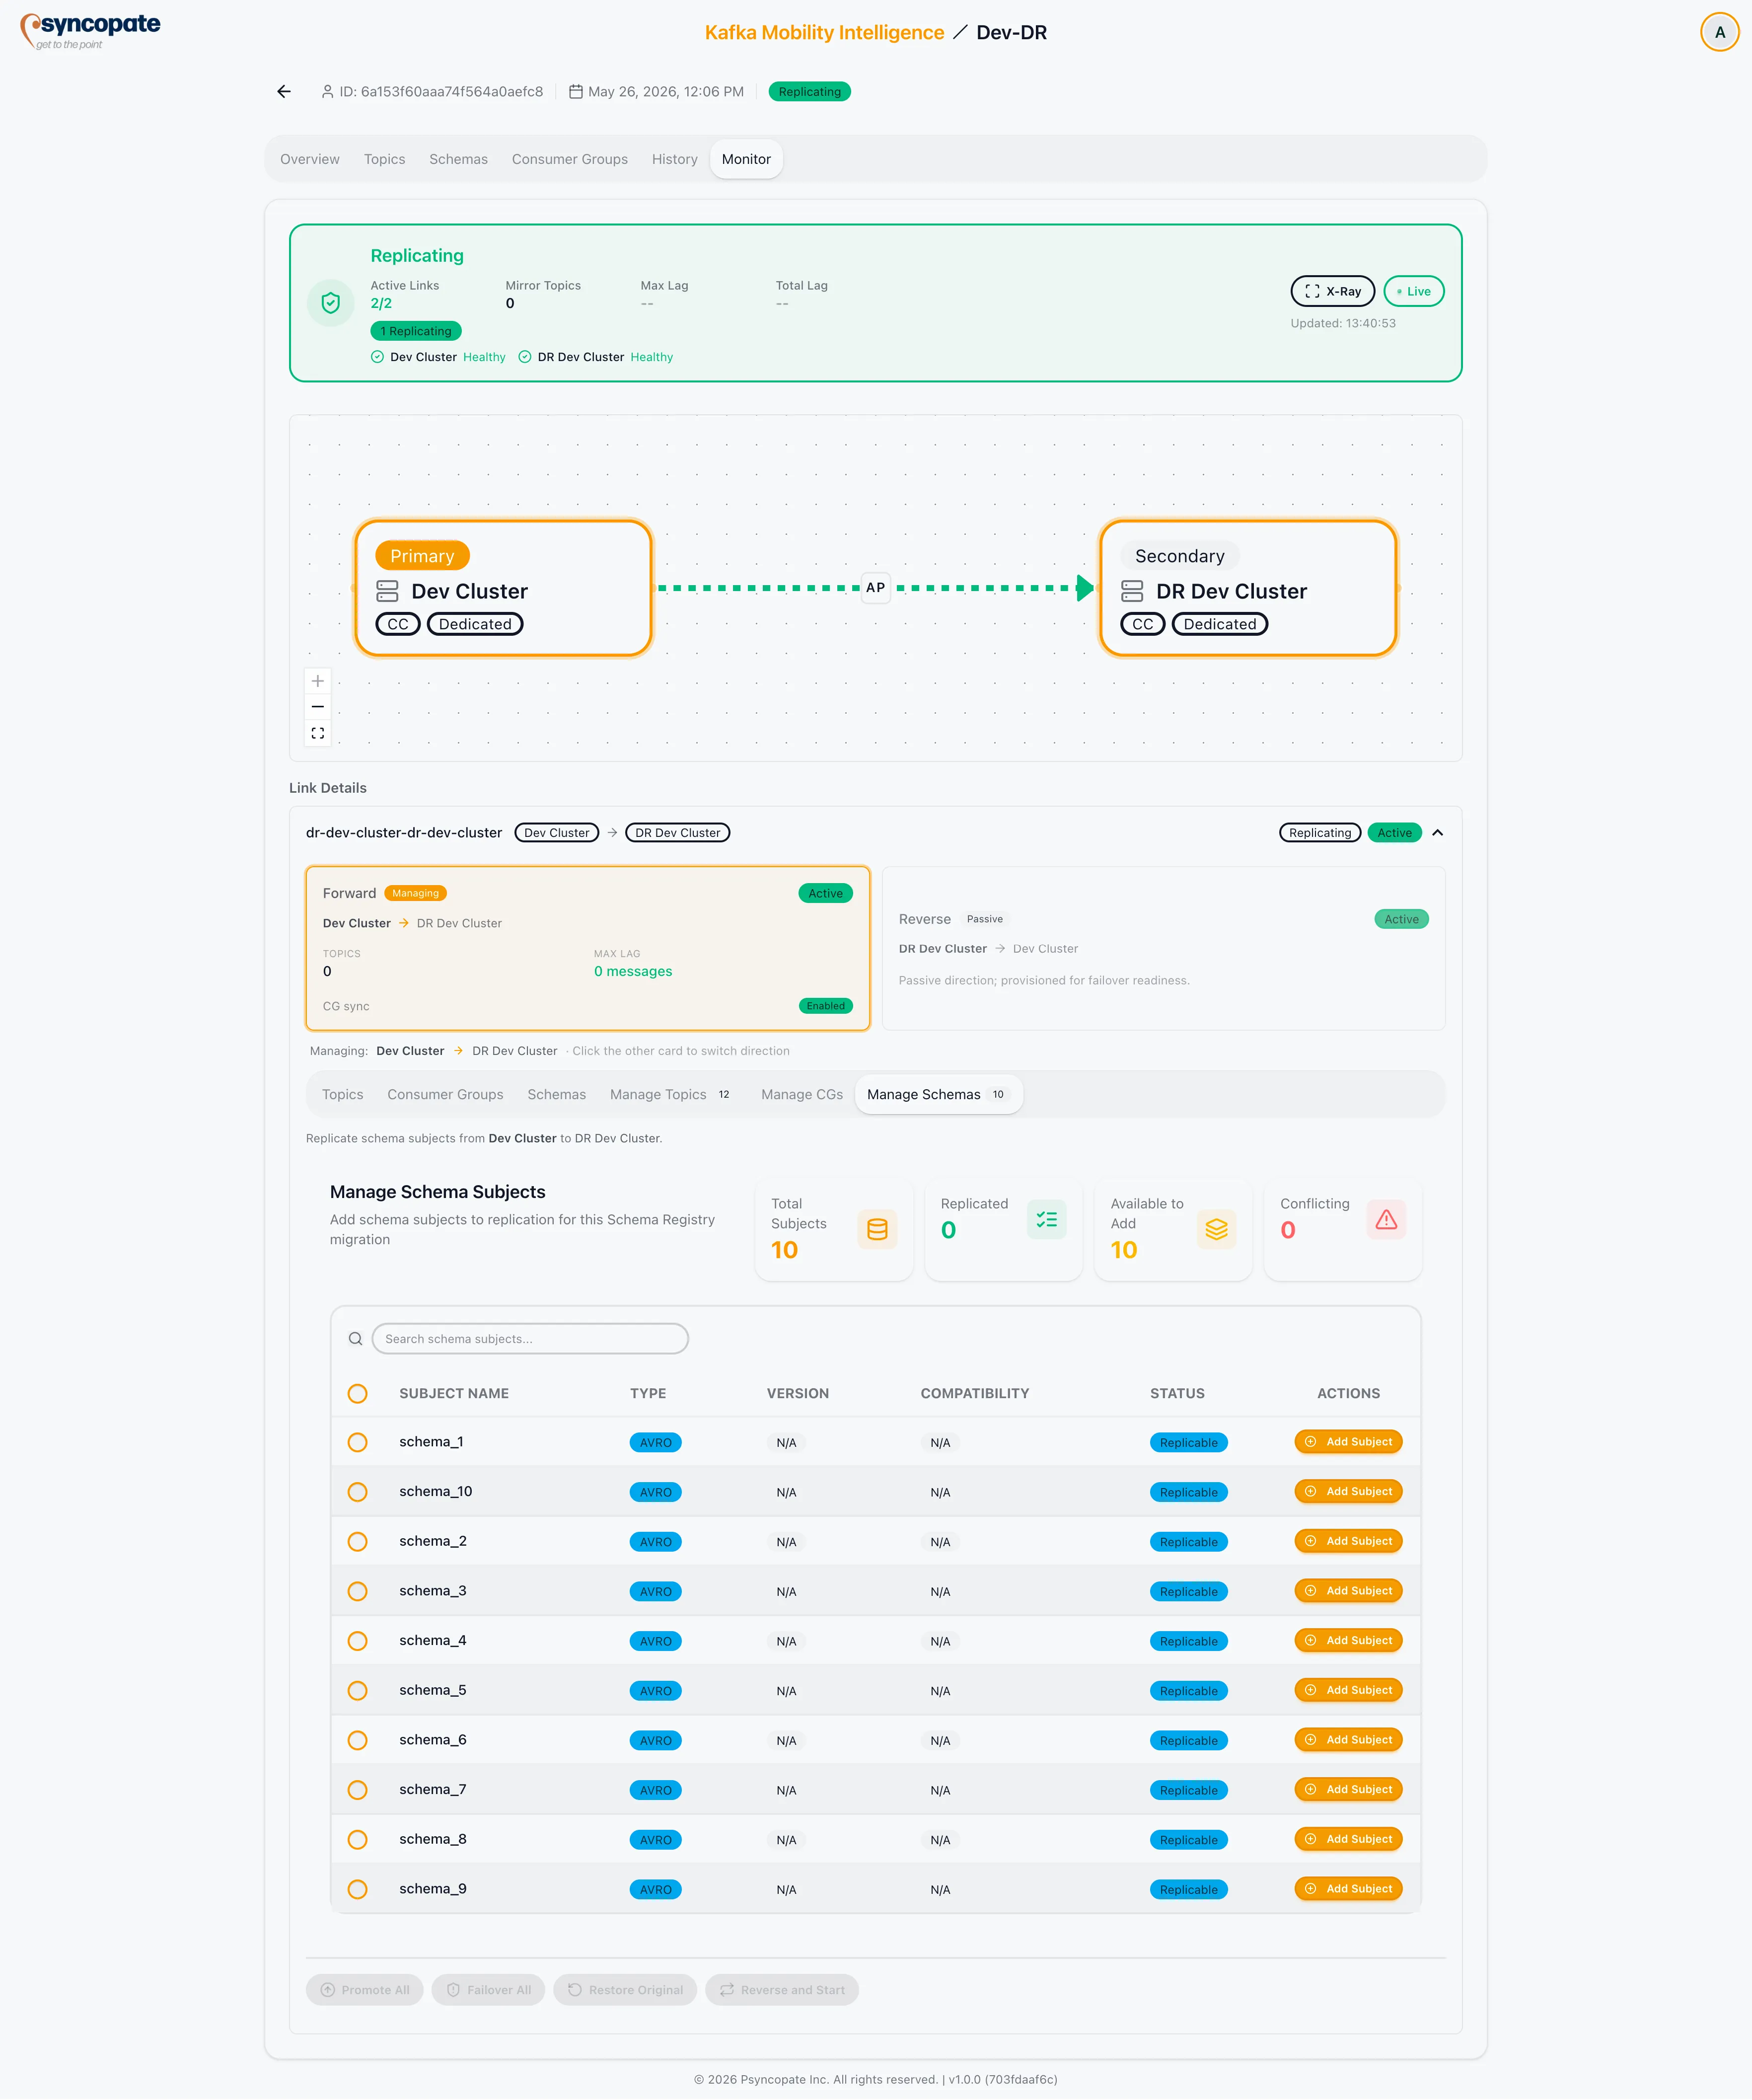This screenshot has width=1752, height=2100.
Task: Open the History tab
Action: click(x=675, y=159)
